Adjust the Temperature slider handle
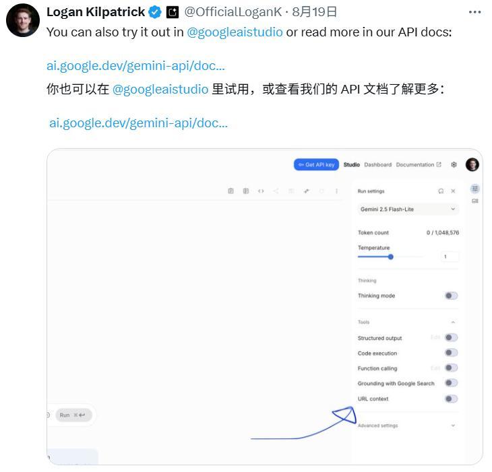 pos(391,257)
